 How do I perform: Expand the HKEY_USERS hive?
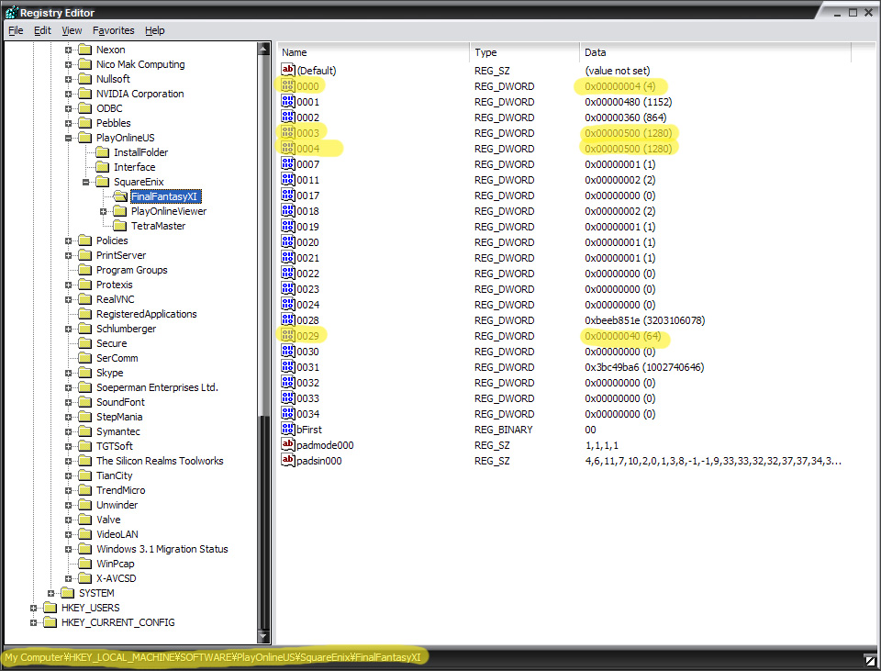(34, 608)
